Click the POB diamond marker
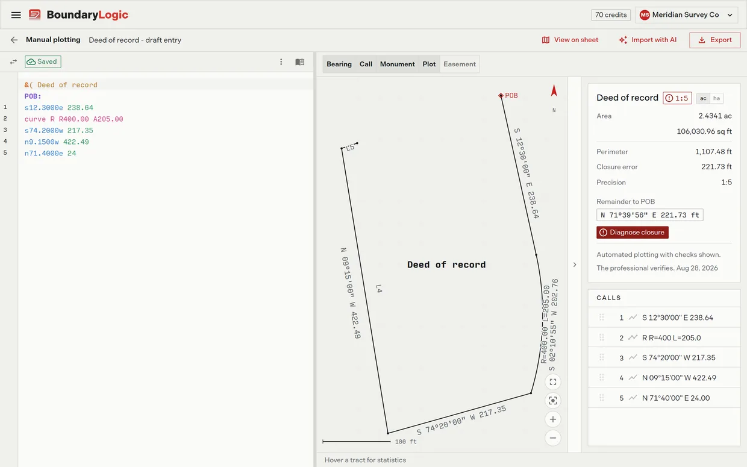This screenshot has height=467, width=747. [x=501, y=95]
